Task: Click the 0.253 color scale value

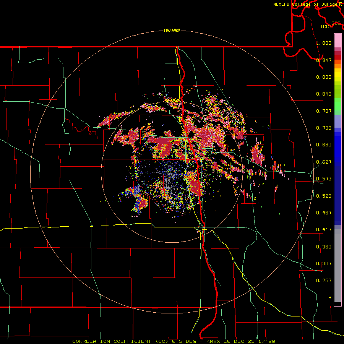Action: coord(324,281)
